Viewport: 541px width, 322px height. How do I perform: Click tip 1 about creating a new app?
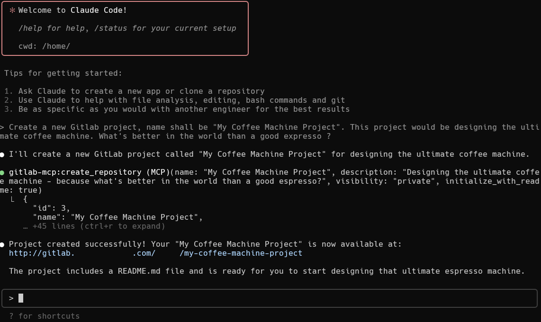[135, 91]
